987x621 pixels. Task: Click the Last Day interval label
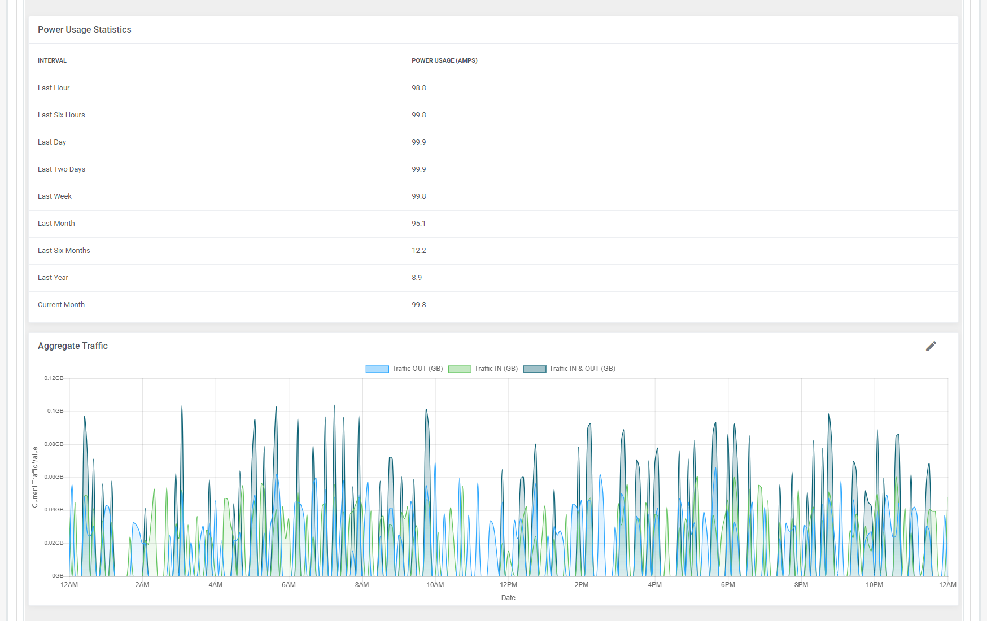(52, 142)
